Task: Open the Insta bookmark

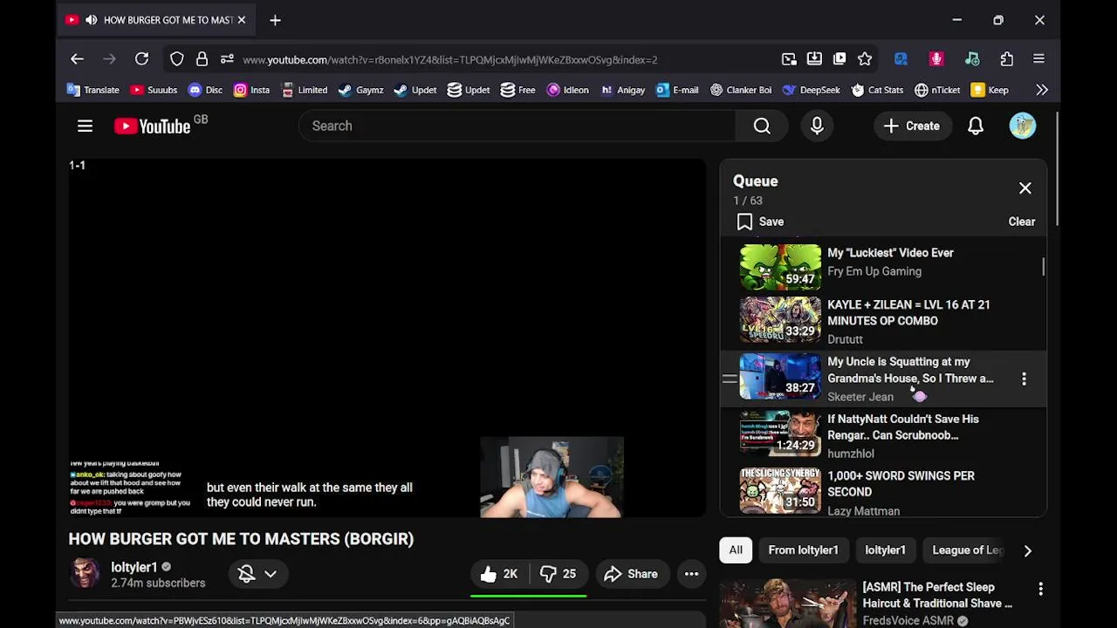Action: point(251,90)
